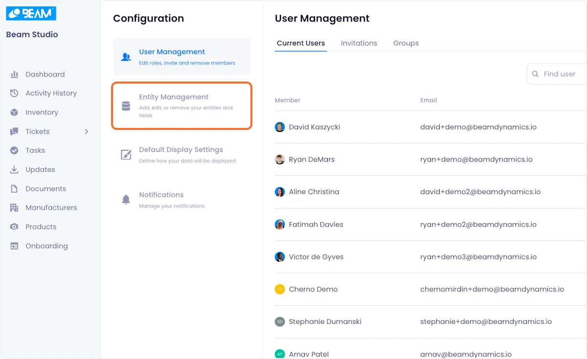Click Ryan DeMars' avatar
Image resolution: width=587 pixels, height=359 pixels.
pyautogui.click(x=280, y=159)
